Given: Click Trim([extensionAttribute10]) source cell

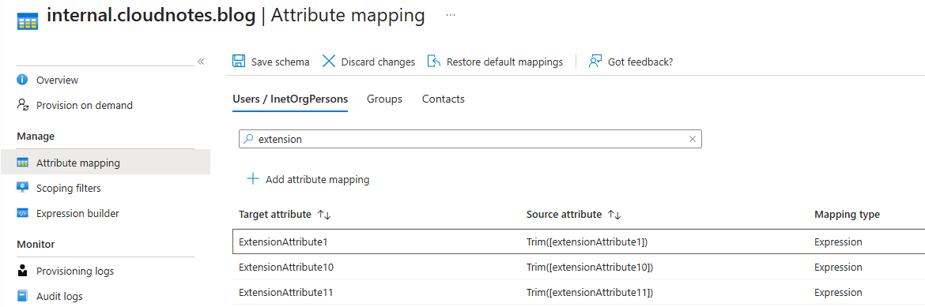Looking at the screenshot, I should pyautogui.click(x=590, y=268).
